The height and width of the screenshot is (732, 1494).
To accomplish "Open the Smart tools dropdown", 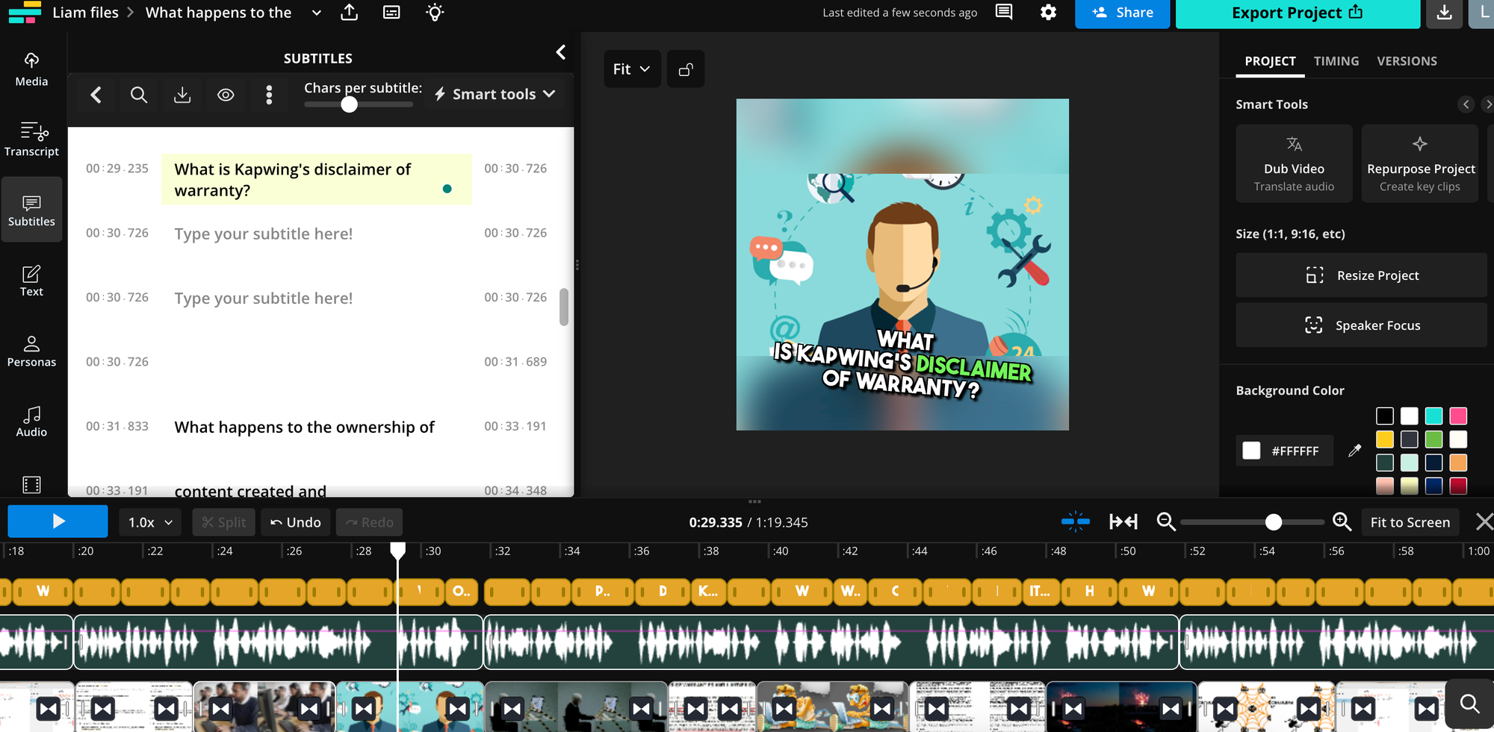I will click(494, 93).
